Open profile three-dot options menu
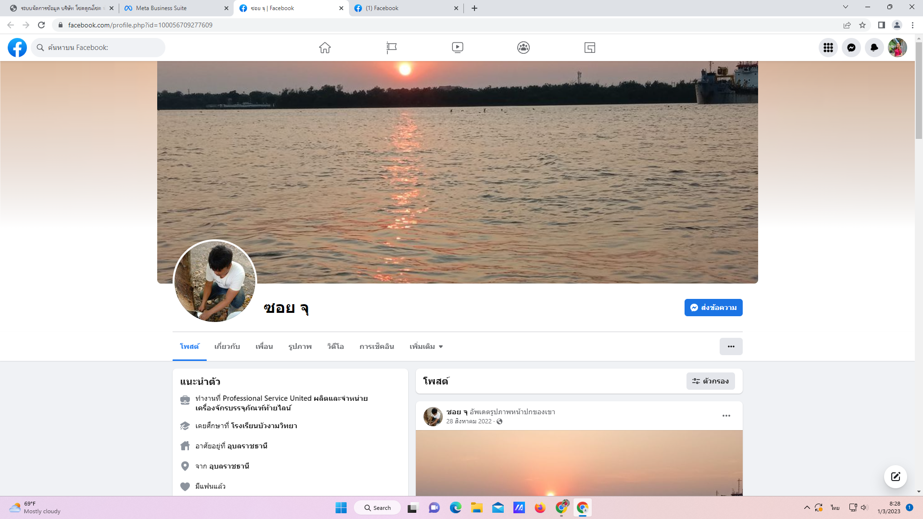The width and height of the screenshot is (923, 519). pos(731,346)
